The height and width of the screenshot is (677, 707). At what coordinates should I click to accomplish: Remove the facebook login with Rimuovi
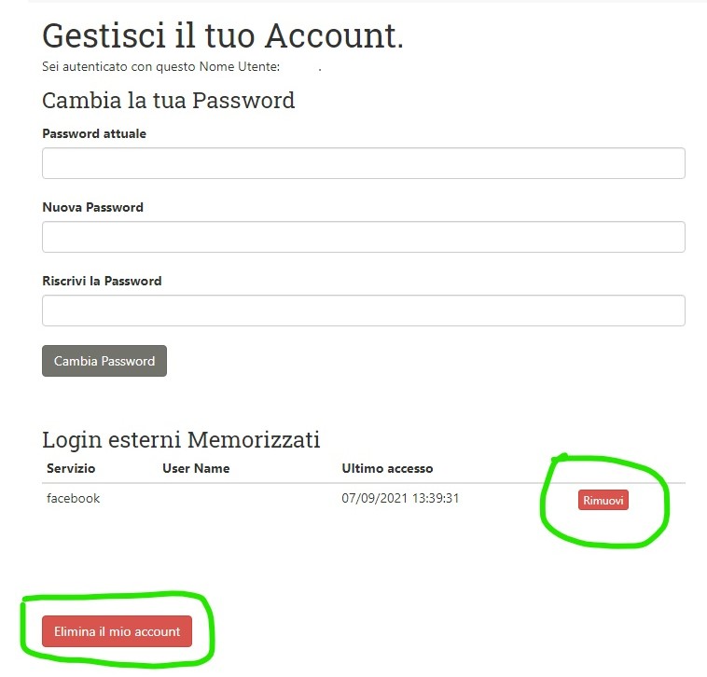pos(603,500)
